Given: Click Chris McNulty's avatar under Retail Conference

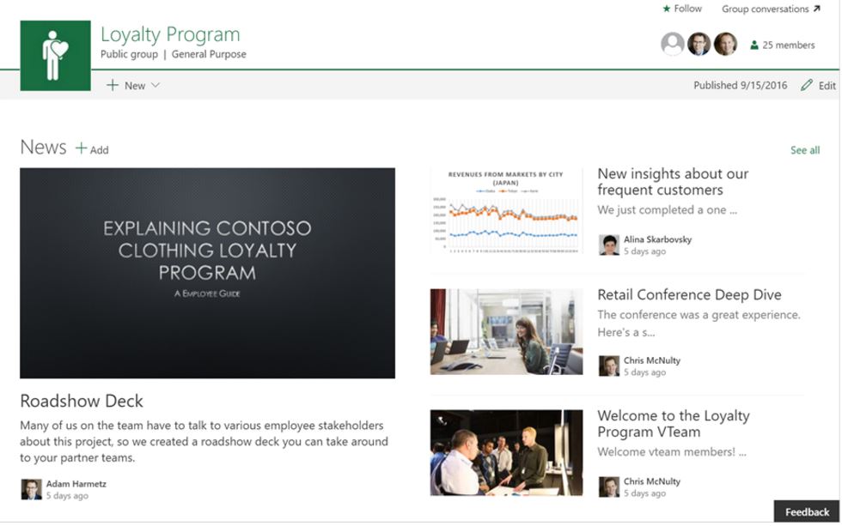Looking at the screenshot, I should (x=608, y=366).
